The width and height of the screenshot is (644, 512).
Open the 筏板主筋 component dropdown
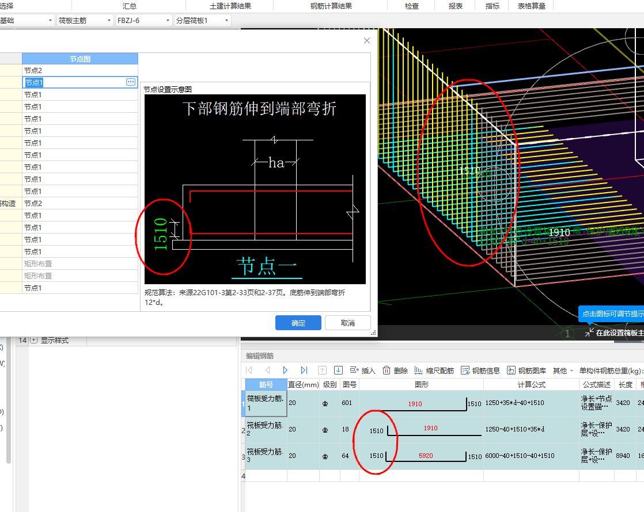85,21
